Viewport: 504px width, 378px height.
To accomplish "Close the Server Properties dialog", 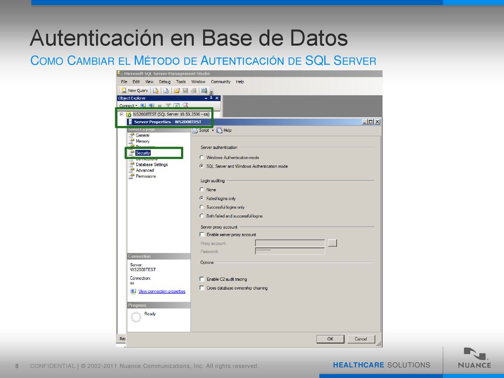I will [x=378, y=122].
